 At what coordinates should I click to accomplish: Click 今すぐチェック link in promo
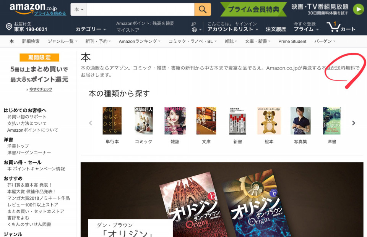coord(41,89)
